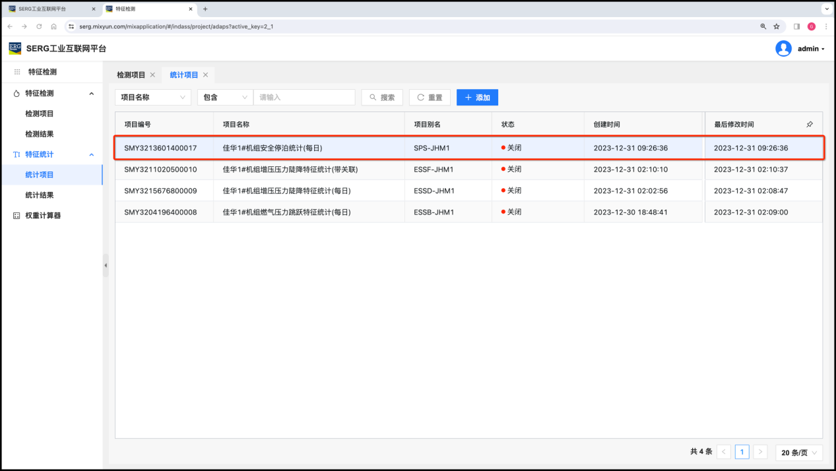Collapse the 特征统计 sidebar group

tap(91, 154)
